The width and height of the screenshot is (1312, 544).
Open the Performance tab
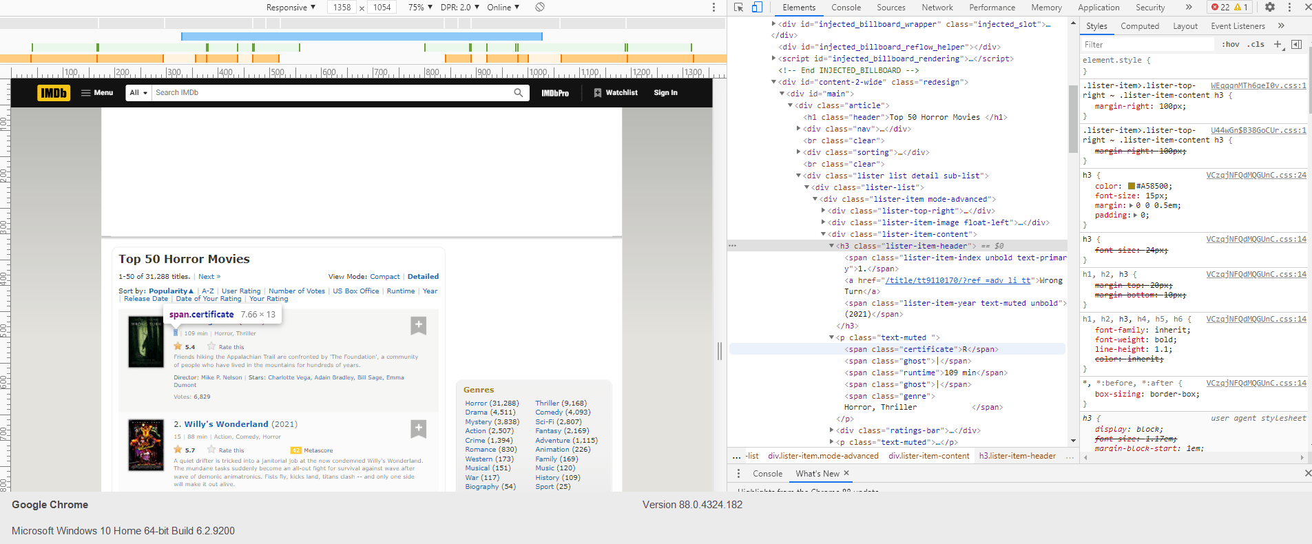[x=992, y=8]
